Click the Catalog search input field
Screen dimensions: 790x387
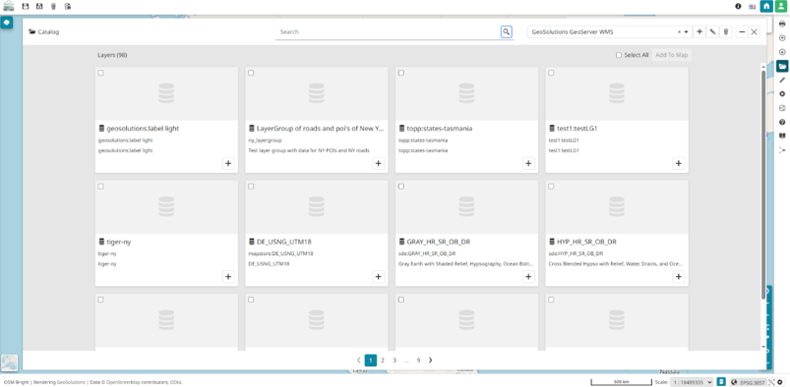pyautogui.click(x=388, y=31)
